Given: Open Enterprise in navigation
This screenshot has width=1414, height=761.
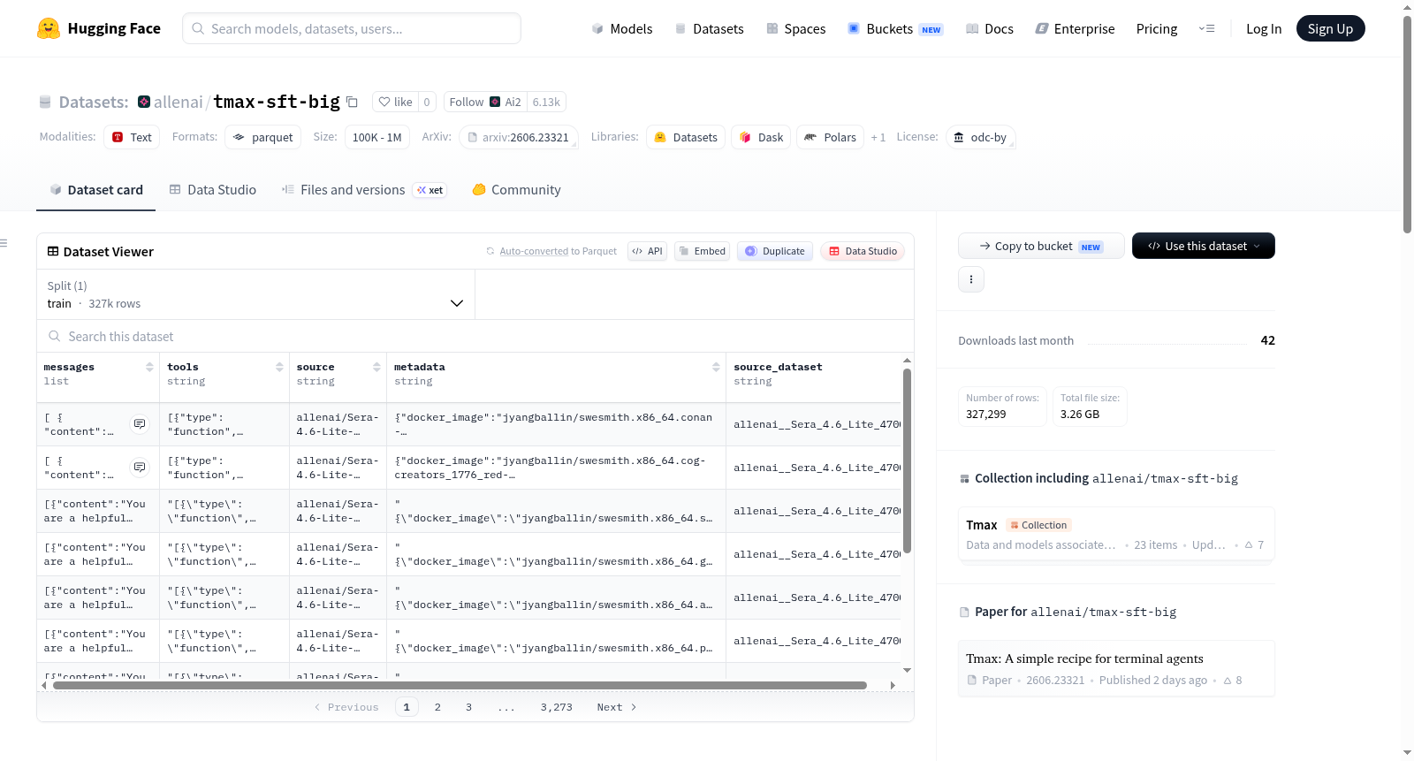Looking at the screenshot, I should point(1075,28).
